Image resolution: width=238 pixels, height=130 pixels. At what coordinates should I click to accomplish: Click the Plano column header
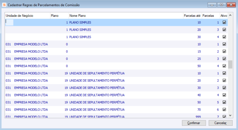point(59,16)
